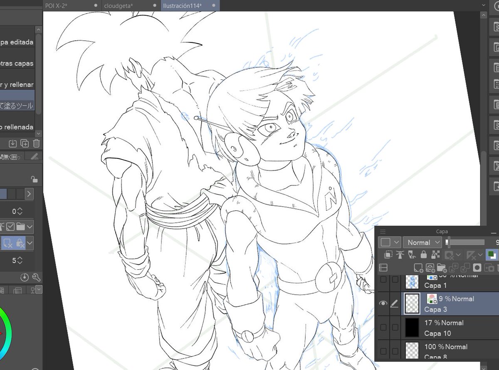Toggle the exclude draft layer icon
The image size is (499, 370).
[x=7, y=243]
